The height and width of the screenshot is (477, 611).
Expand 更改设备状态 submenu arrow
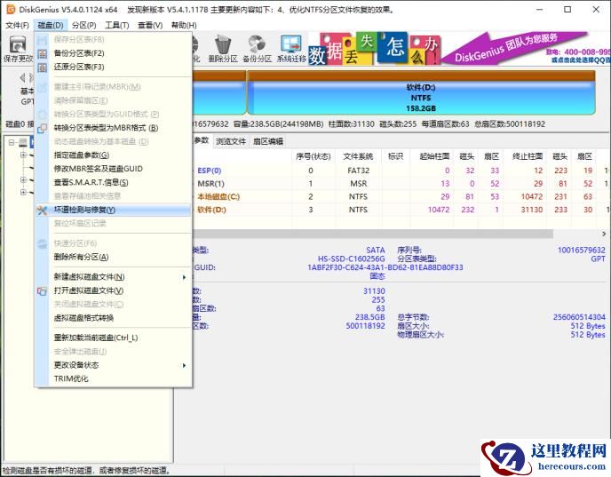[185, 366]
